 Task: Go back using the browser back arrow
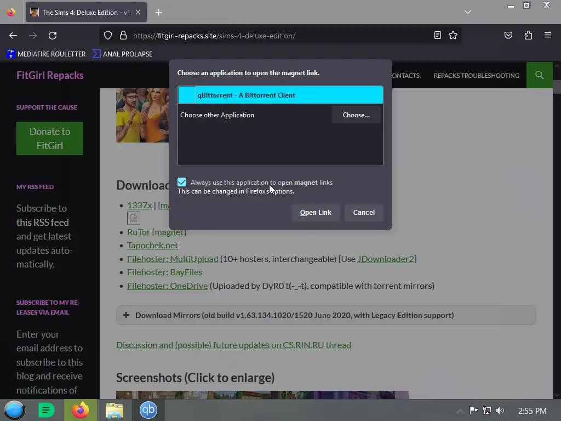coord(13,36)
